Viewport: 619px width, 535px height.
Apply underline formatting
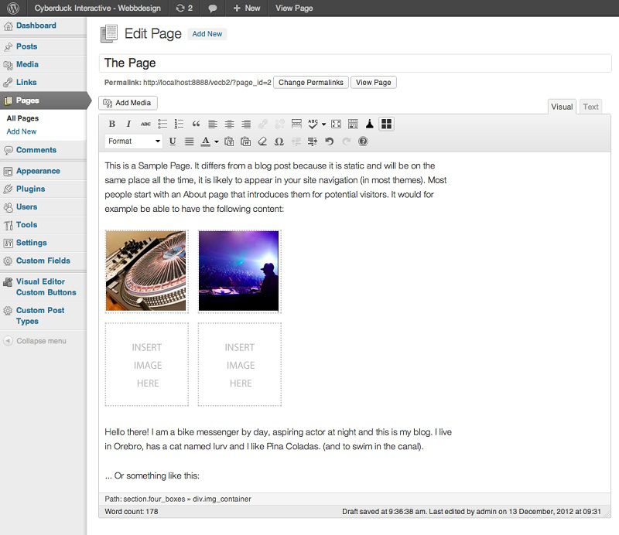click(x=173, y=141)
